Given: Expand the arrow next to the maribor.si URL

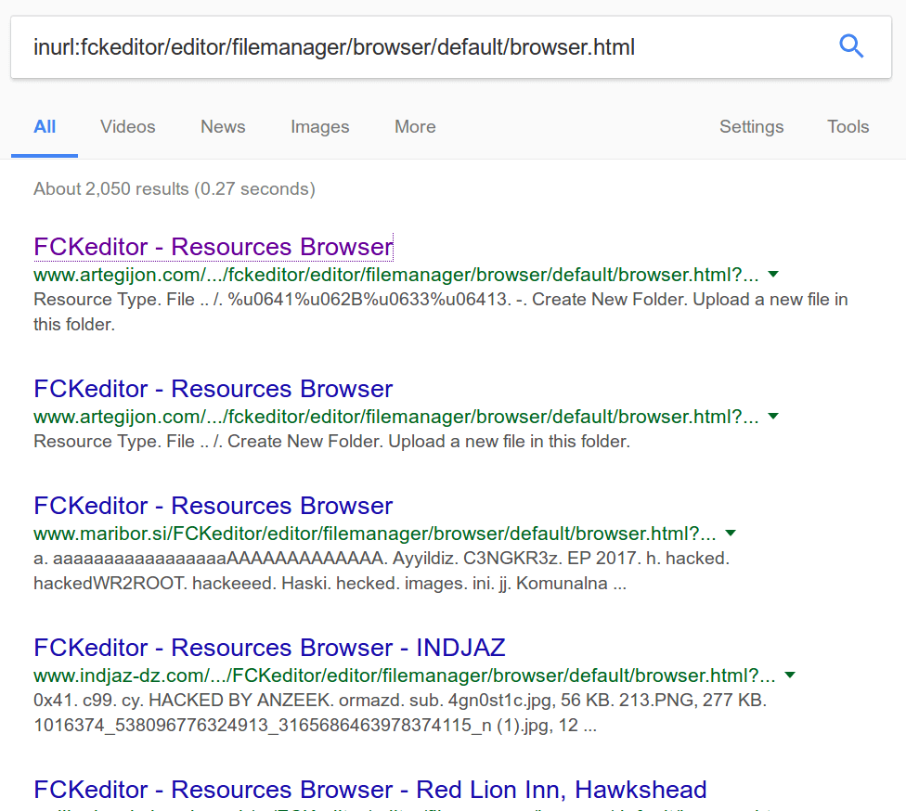Looking at the screenshot, I should pos(731,534).
